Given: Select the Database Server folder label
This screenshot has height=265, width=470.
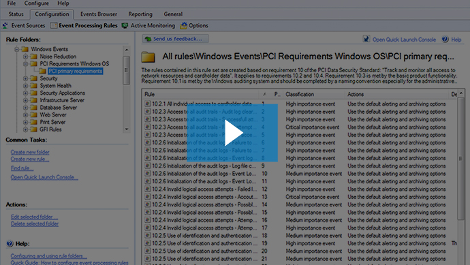Looking at the screenshot, I should [x=58, y=108].
